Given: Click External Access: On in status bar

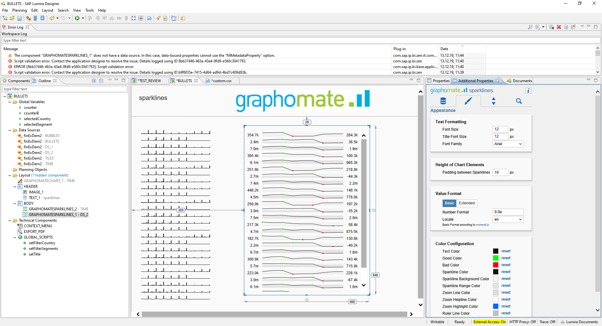Looking at the screenshot, I should (x=489, y=322).
